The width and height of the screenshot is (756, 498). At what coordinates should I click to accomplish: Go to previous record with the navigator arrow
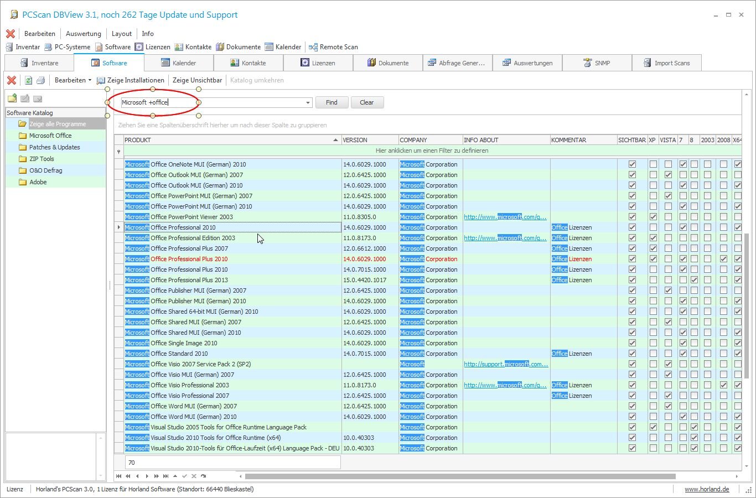tap(137, 476)
